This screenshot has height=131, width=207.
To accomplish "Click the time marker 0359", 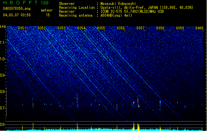I will (x=180, y=28).
